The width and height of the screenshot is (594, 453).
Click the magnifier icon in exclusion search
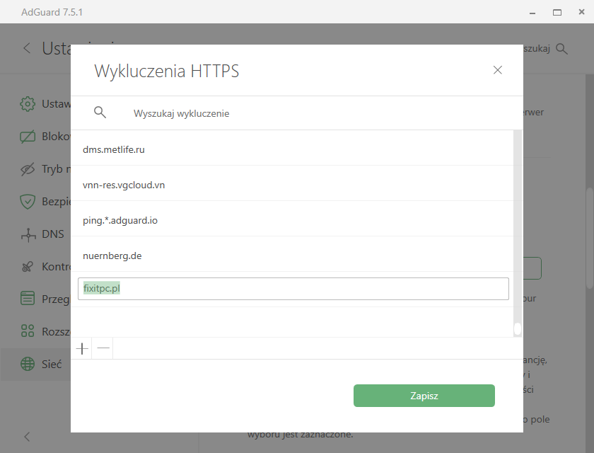tap(100, 113)
